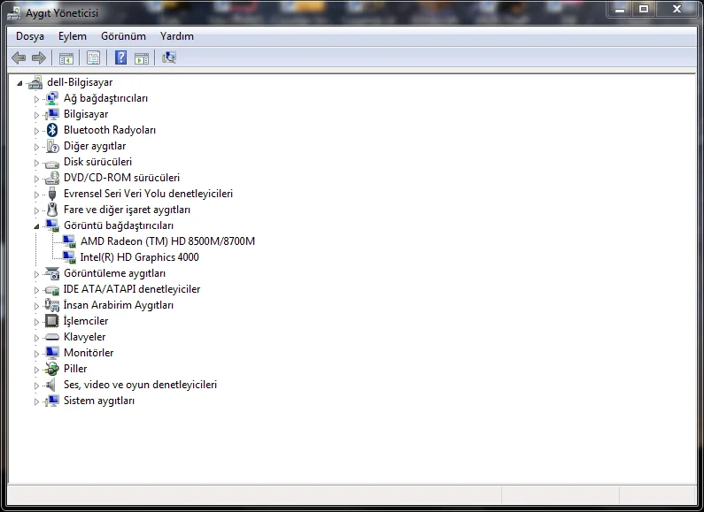Expand the Disk sürücüleri arrow
Screen dimensions: 704x512
tap(36, 163)
